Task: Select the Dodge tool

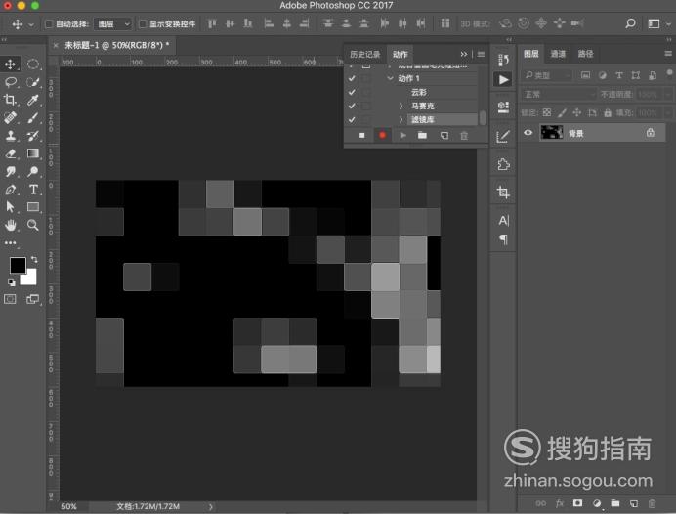Action: (33, 172)
